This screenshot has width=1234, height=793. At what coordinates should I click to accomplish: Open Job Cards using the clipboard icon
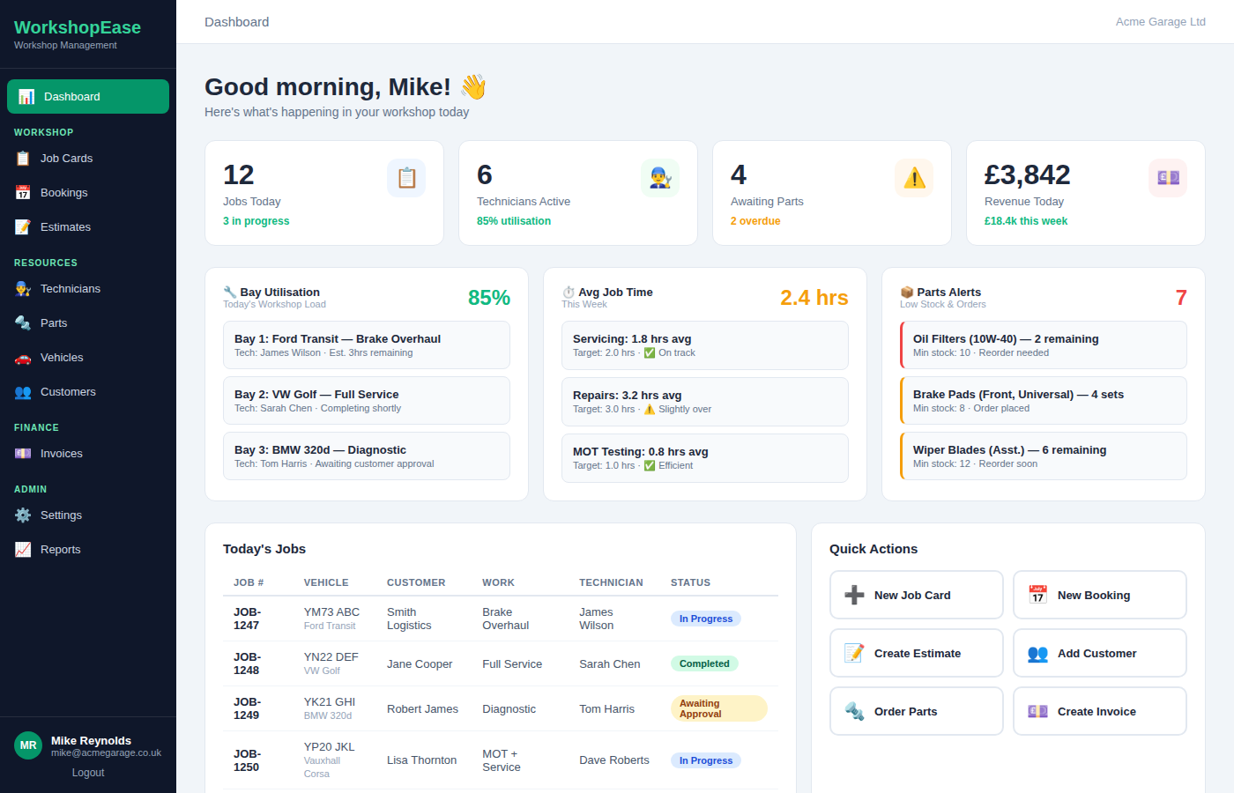click(24, 158)
